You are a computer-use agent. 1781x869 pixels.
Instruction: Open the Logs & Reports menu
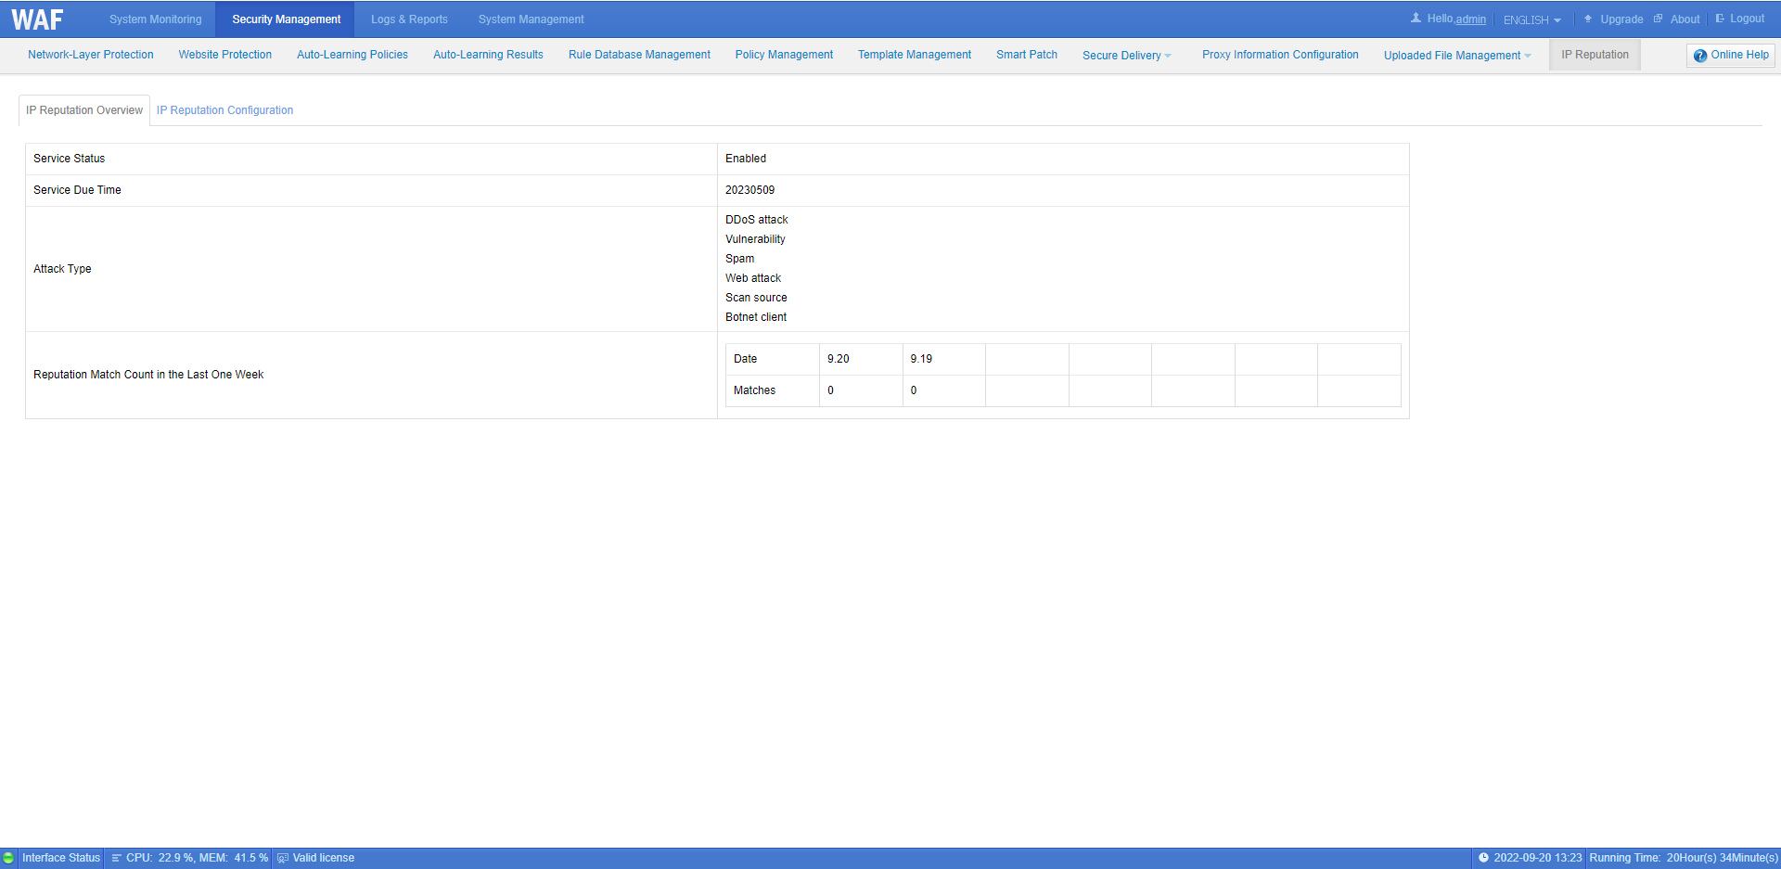click(409, 19)
